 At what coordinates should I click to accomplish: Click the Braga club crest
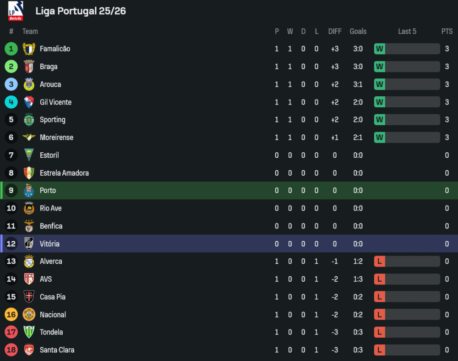tap(29, 67)
